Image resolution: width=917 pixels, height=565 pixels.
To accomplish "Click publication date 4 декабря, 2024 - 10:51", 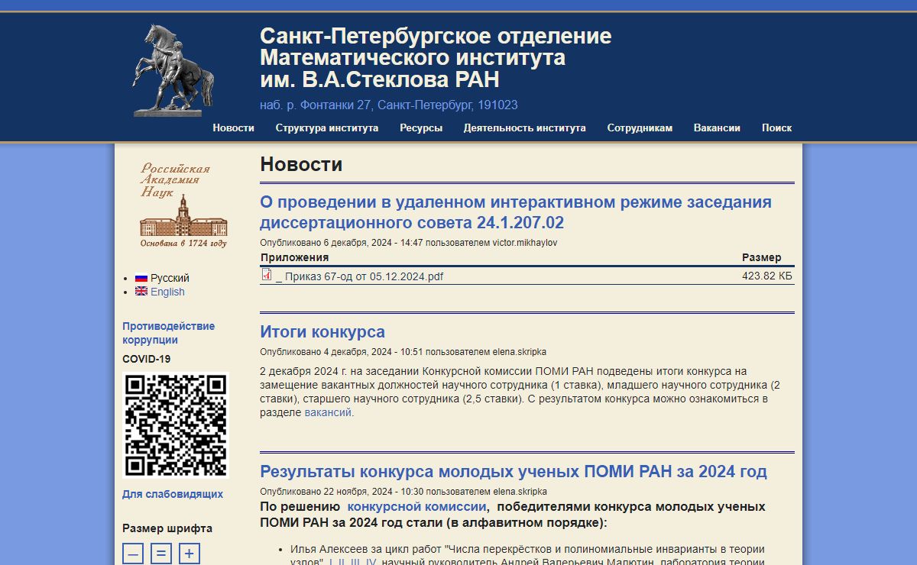I will pyautogui.click(x=373, y=352).
